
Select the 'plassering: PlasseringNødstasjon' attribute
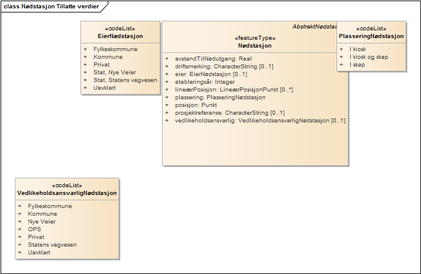point(220,97)
